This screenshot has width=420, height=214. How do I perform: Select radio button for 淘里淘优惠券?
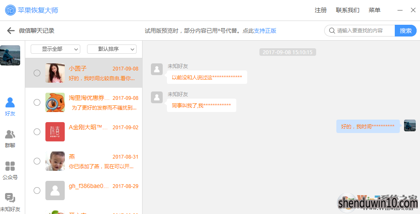[37, 102]
